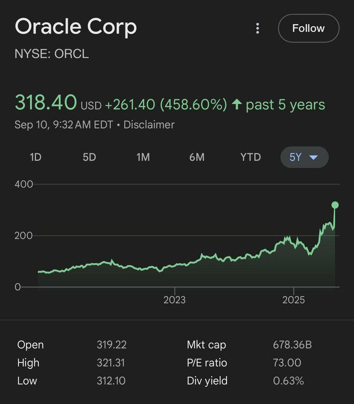Switch to the 6M range

click(197, 157)
